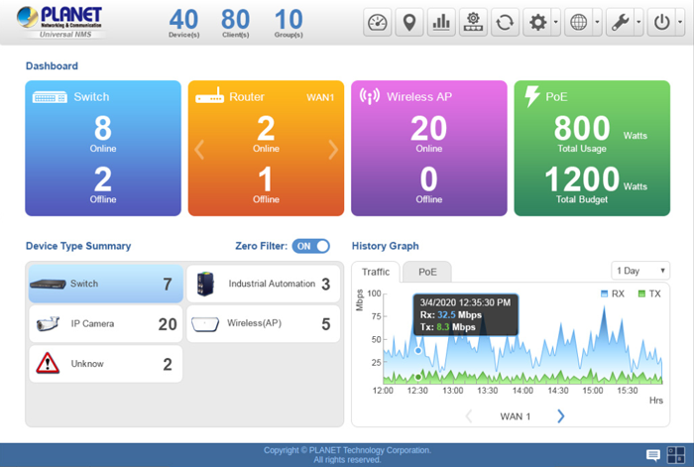694x467 pixels.
Task: Switch to the PoE graph tab
Action: [427, 271]
